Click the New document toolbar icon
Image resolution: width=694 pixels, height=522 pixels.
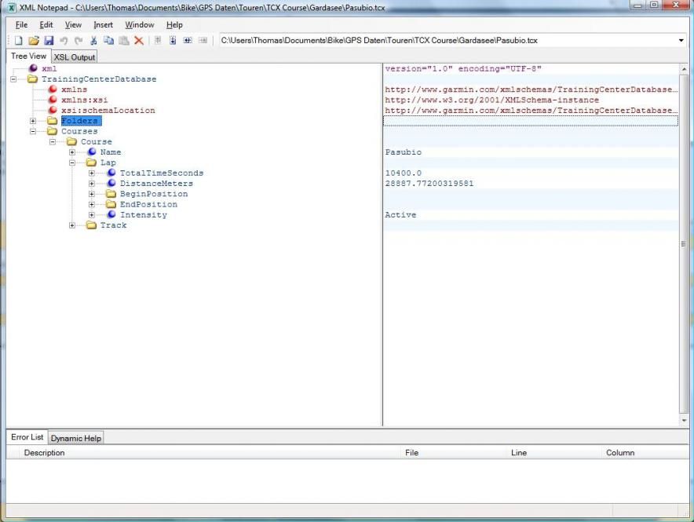coord(19,40)
